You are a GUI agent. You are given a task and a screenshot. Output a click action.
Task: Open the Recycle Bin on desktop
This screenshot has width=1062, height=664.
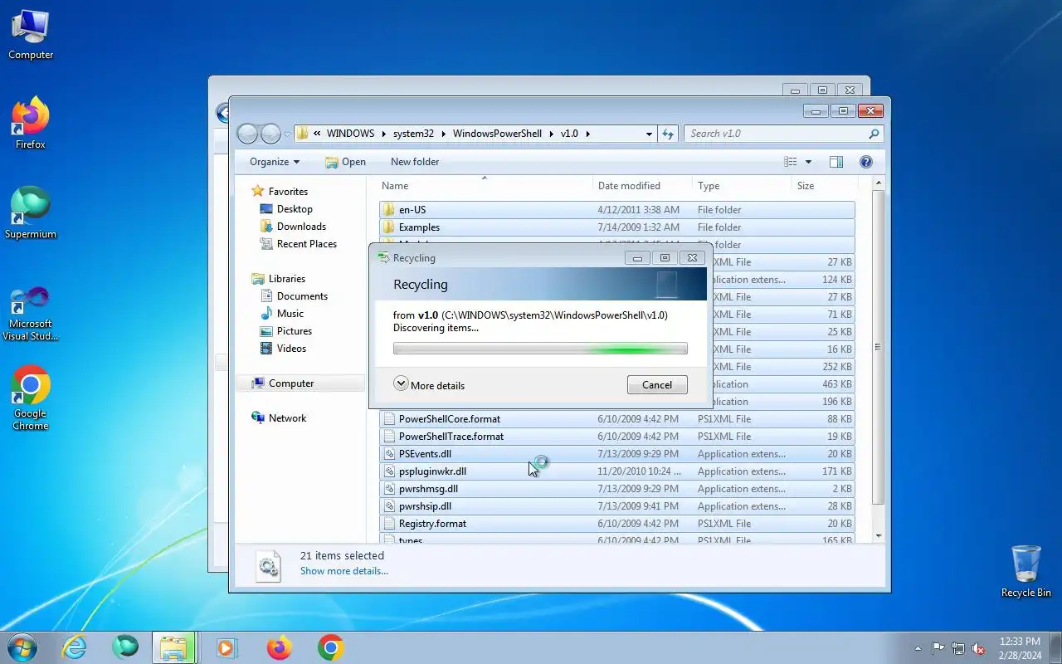[1026, 571]
